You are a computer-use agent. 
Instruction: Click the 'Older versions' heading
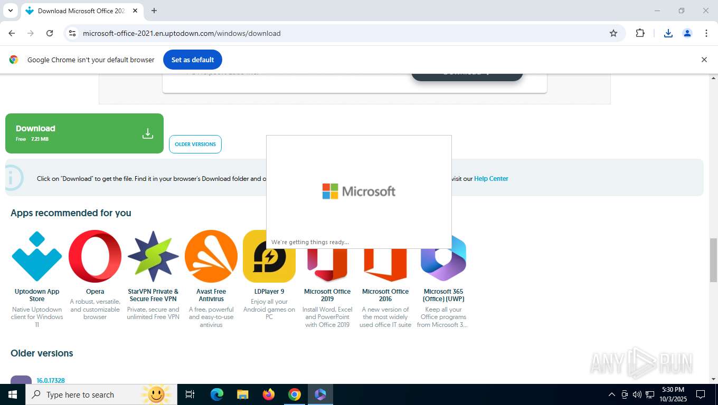(x=42, y=353)
